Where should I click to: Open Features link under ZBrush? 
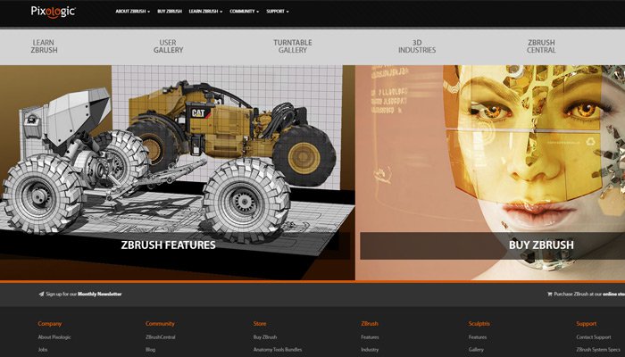pyautogui.click(x=370, y=337)
